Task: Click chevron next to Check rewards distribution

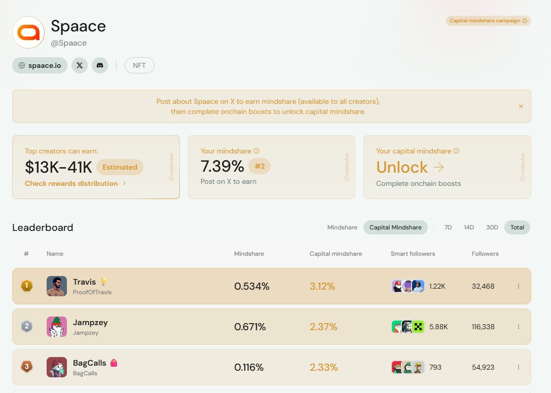Action: tap(124, 183)
